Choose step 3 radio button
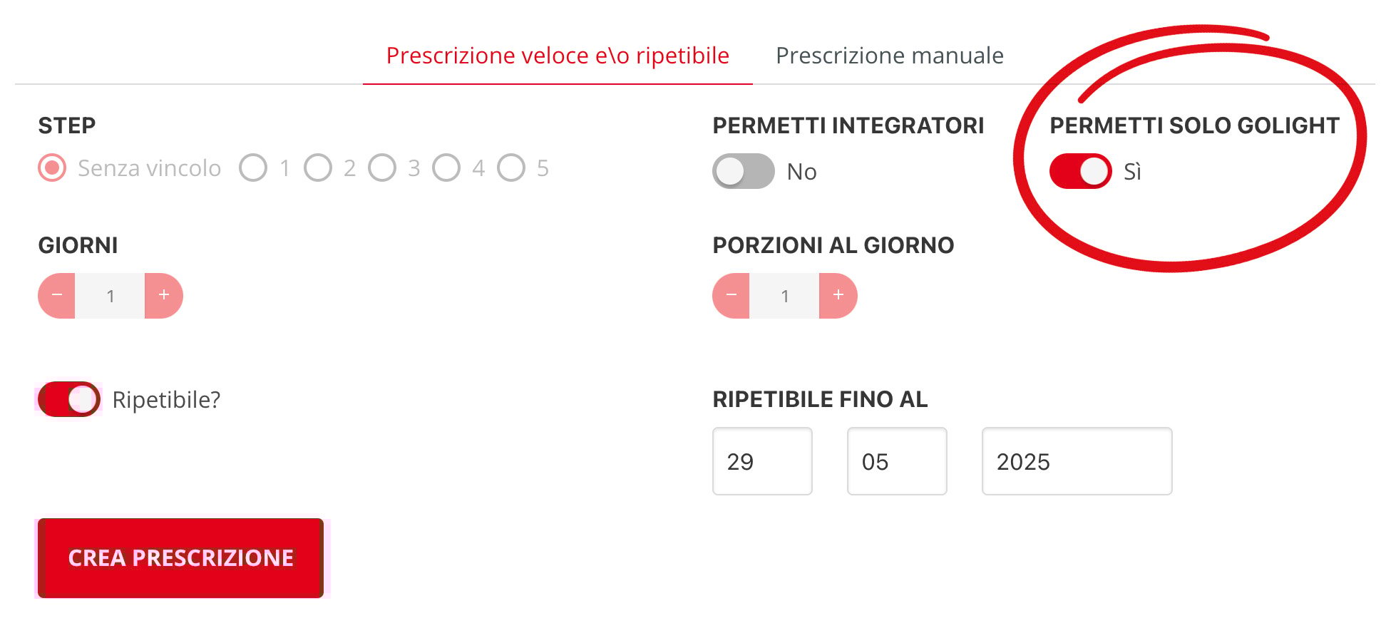 point(382,168)
